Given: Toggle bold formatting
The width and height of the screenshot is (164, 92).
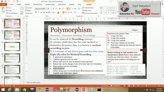Looking at the screenshot, I should tap(36, 13).
